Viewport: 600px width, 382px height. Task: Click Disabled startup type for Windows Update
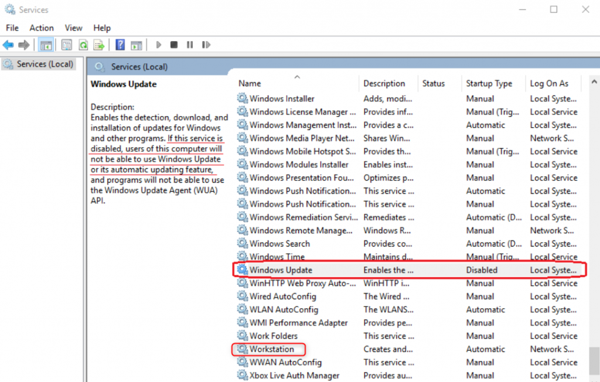[x=482, y=270]
